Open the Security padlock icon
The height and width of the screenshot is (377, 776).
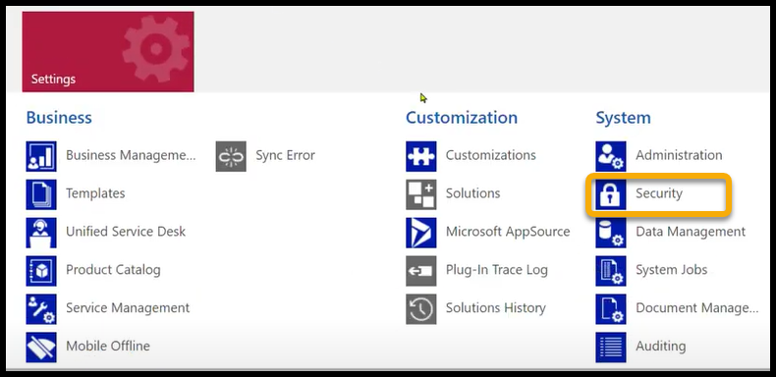[x=611, y=194]
